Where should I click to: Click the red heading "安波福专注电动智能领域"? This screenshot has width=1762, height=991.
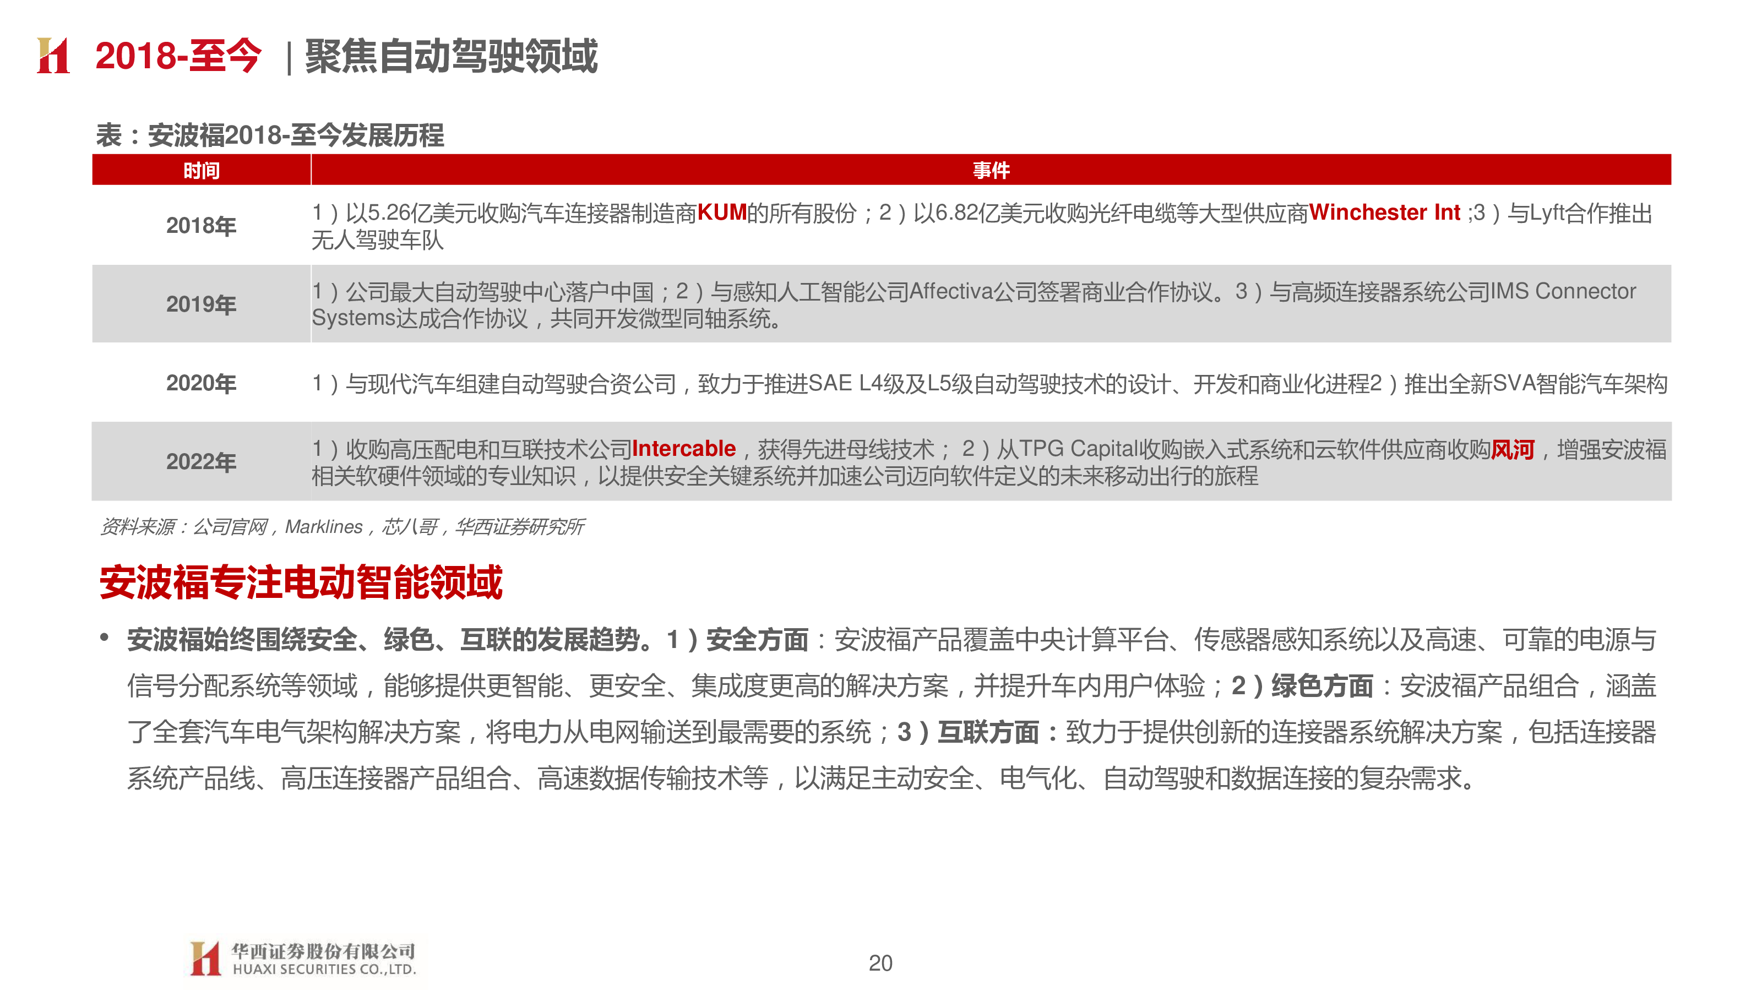point(301,582)
